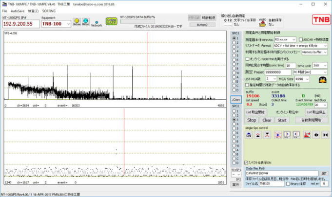Click the horizontal compress arrows icon
332x197 pixels.
326,135
